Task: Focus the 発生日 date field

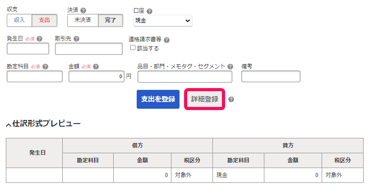Action: click(x=28, y=49)
